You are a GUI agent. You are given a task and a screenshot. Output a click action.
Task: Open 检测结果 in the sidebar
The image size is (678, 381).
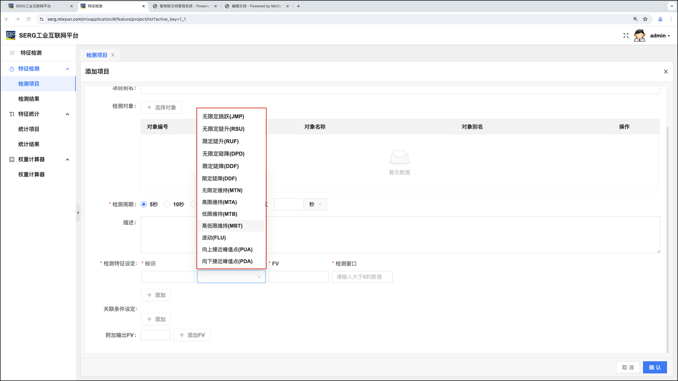[x=29, y=99]
